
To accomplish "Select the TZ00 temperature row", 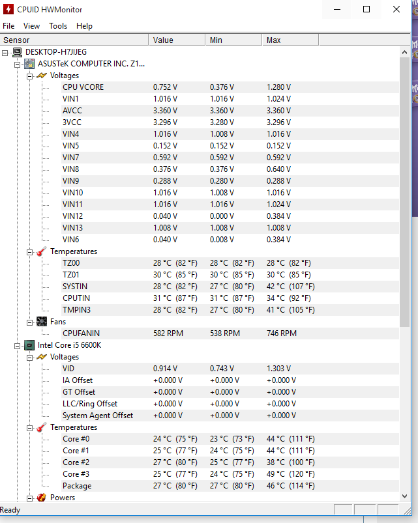I will coord(230,263).
